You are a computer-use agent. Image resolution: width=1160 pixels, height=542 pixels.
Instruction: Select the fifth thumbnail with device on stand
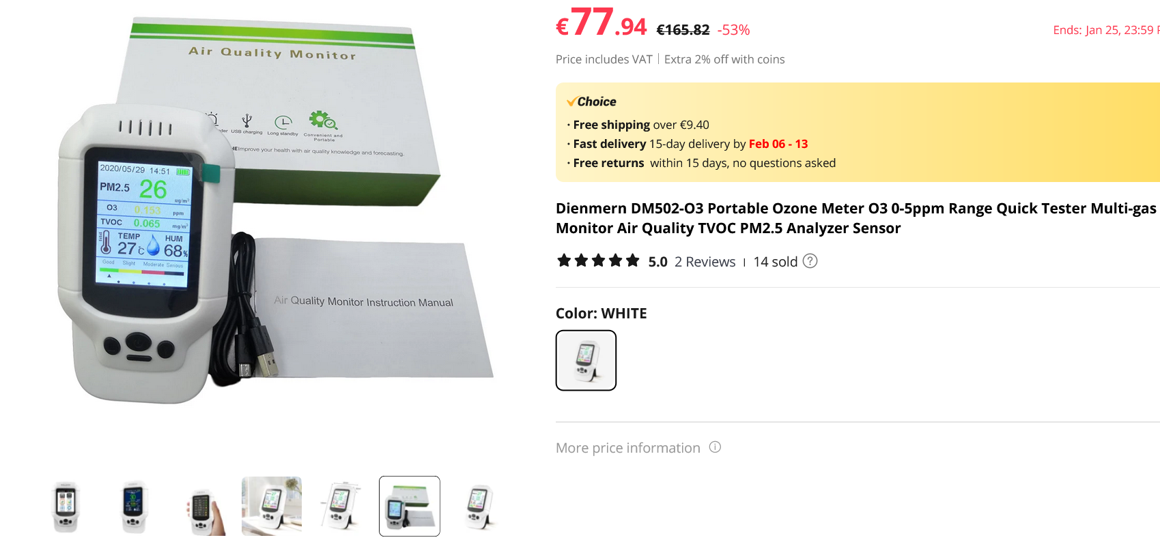[341, 506]
